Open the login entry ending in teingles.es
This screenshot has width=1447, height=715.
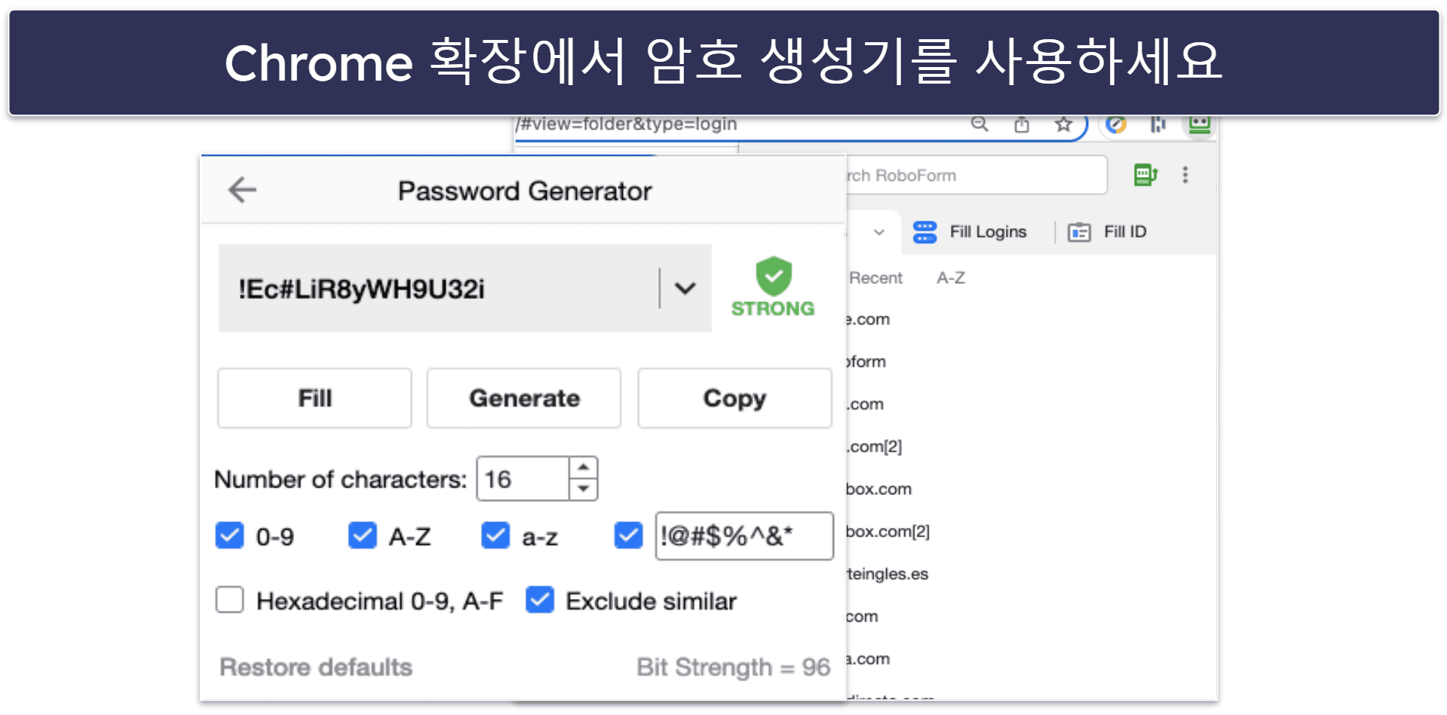pos(888,574)
